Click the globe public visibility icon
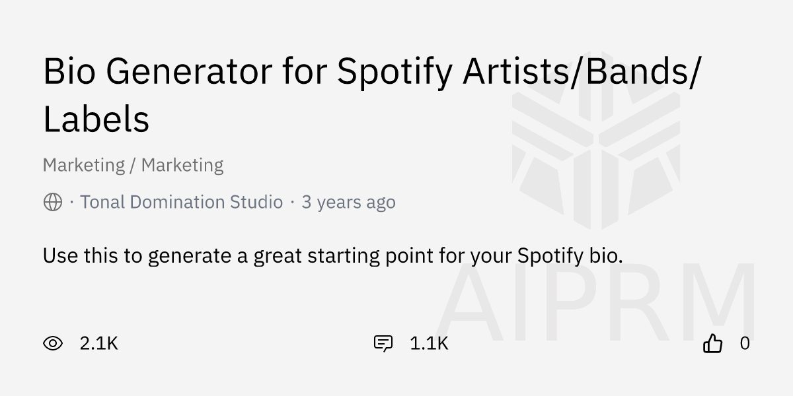Screen dimensions: 793x396 [x=53, y=202]
